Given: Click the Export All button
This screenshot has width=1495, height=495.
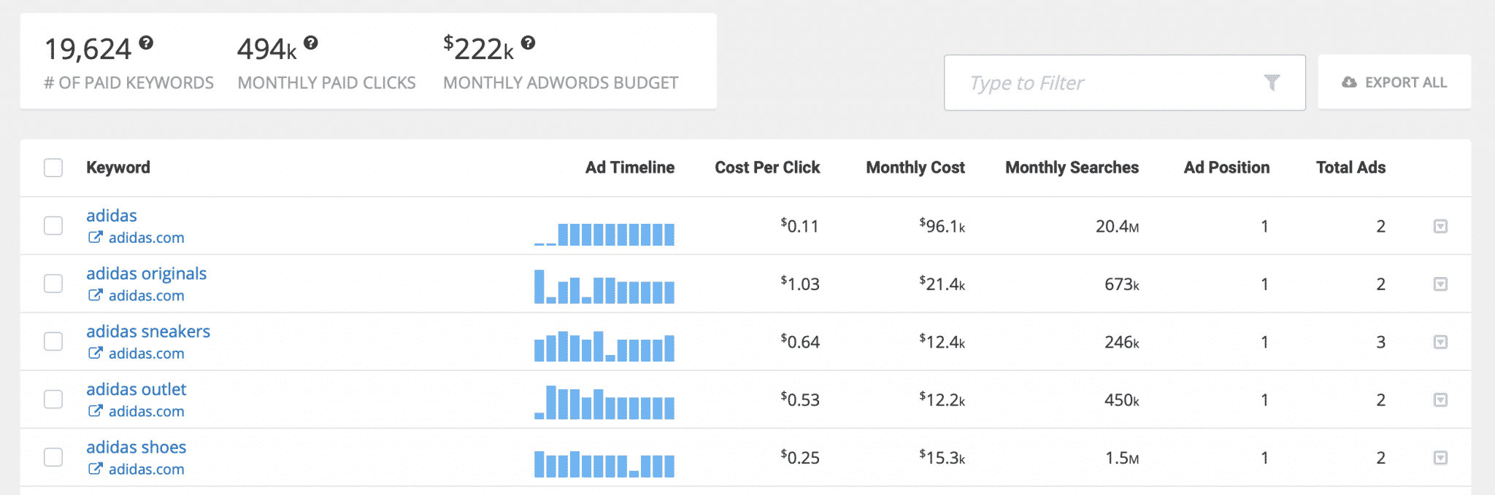Looking at the screenshot, I should [x=1394, y=82].
